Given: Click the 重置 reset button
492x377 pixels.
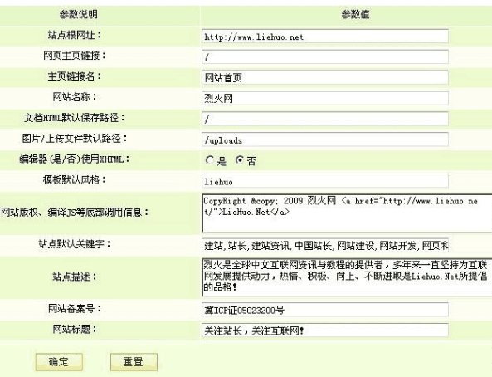Looking at the screenshot, I should coord(134,362).
